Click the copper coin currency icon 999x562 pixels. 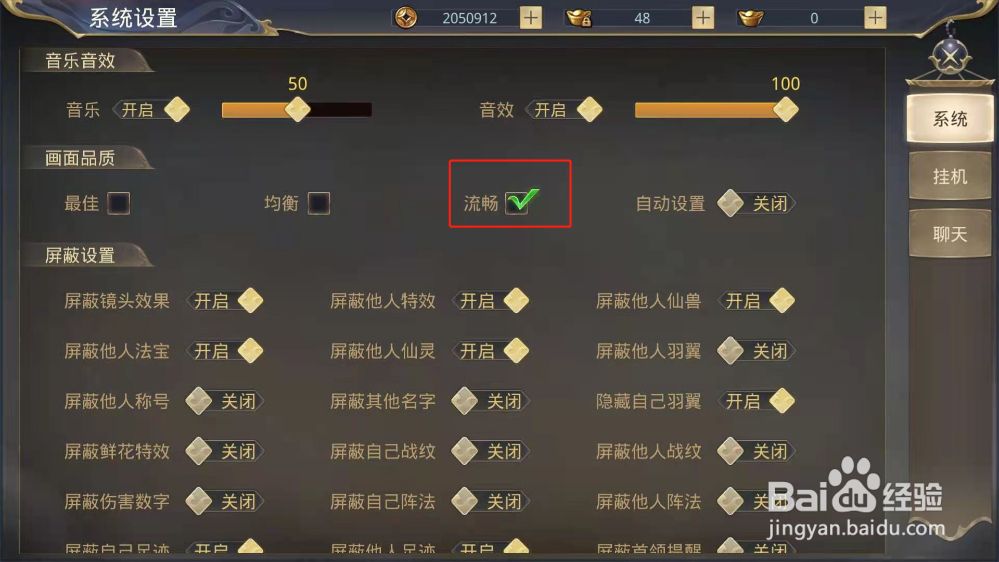click(x=406, y=18)
